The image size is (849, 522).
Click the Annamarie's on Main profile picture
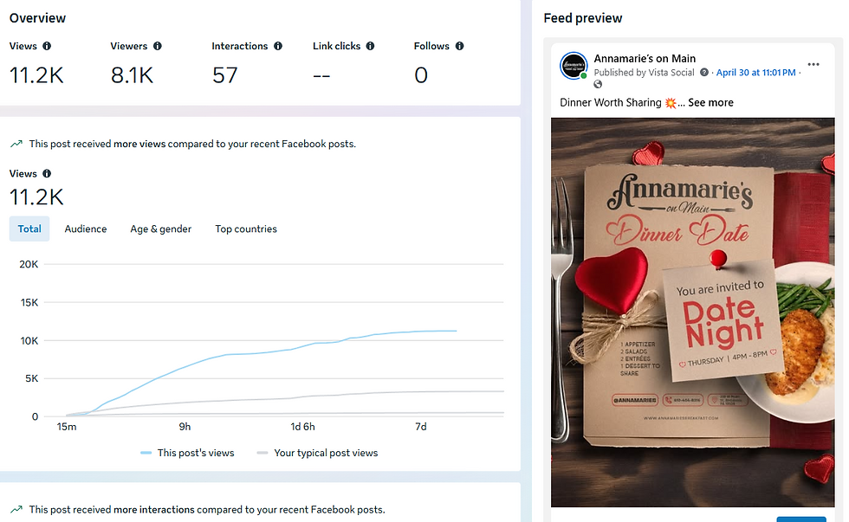(x=574, y=66)
